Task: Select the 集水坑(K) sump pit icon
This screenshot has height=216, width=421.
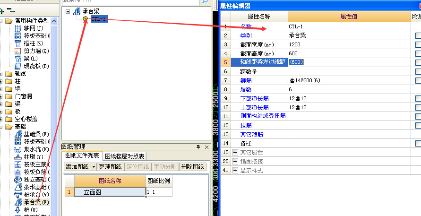Action: pos(18,149)
